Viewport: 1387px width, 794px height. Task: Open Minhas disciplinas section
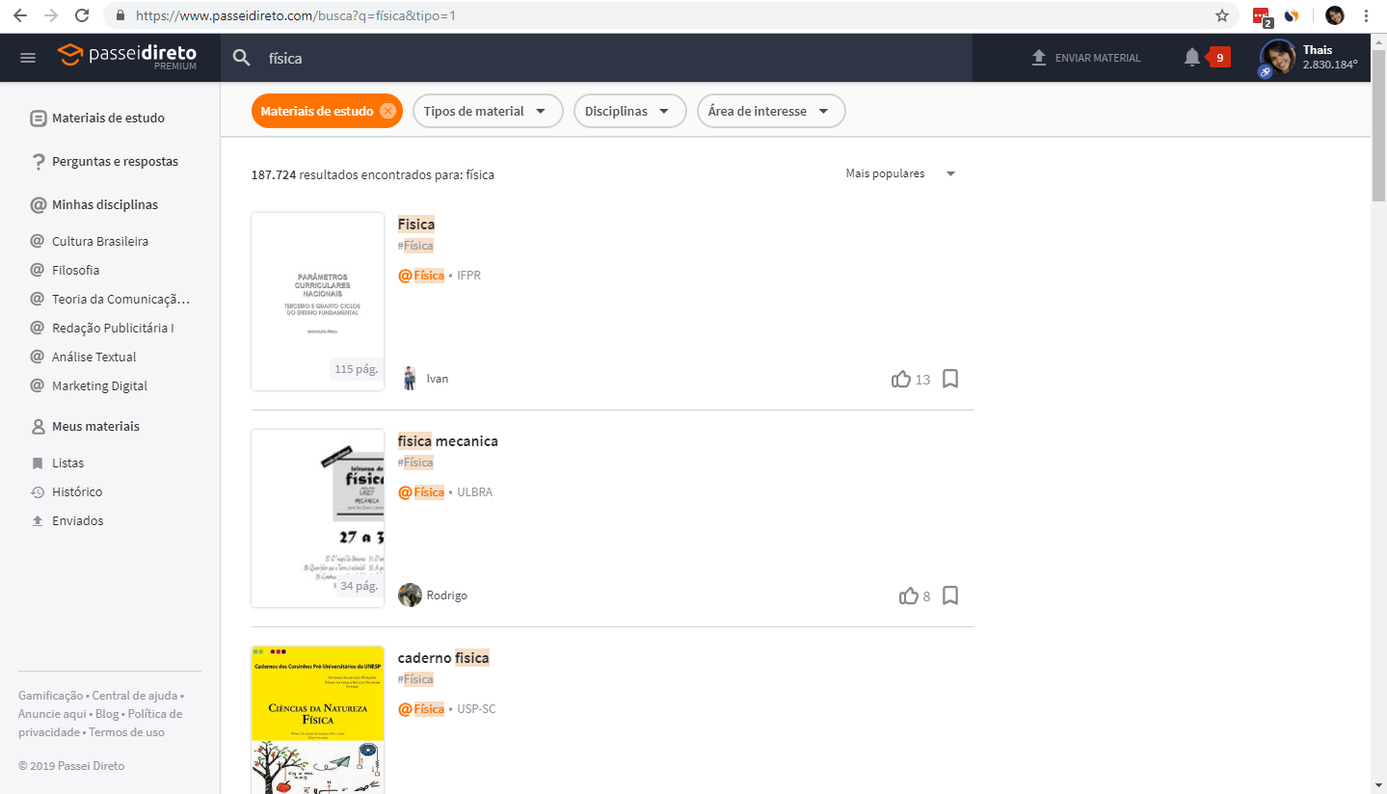pos(105,205)
